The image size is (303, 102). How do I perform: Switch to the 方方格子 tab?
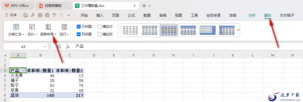click(x=287, y=16)
